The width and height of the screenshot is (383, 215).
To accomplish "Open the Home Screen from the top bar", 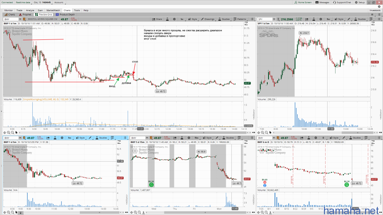I will (x=303, y=2).
